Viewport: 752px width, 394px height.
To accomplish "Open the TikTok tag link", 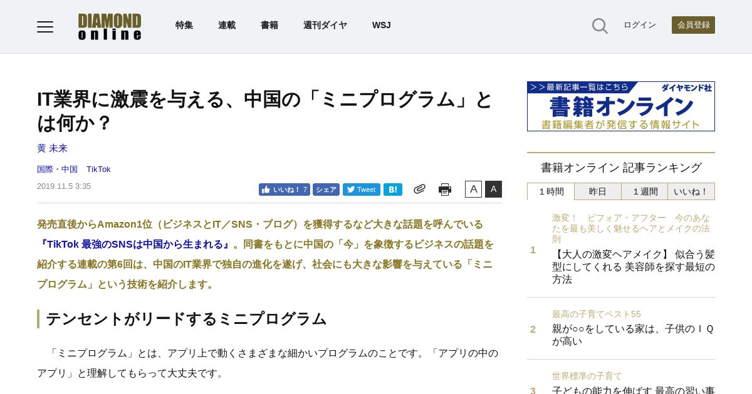I will point(98,169).
